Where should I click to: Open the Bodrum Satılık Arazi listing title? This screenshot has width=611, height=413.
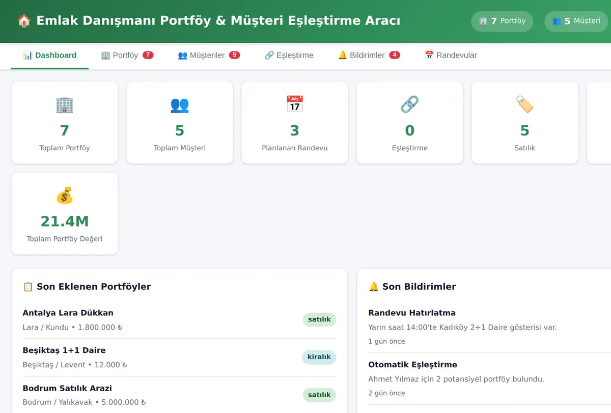tap(67, 388)
